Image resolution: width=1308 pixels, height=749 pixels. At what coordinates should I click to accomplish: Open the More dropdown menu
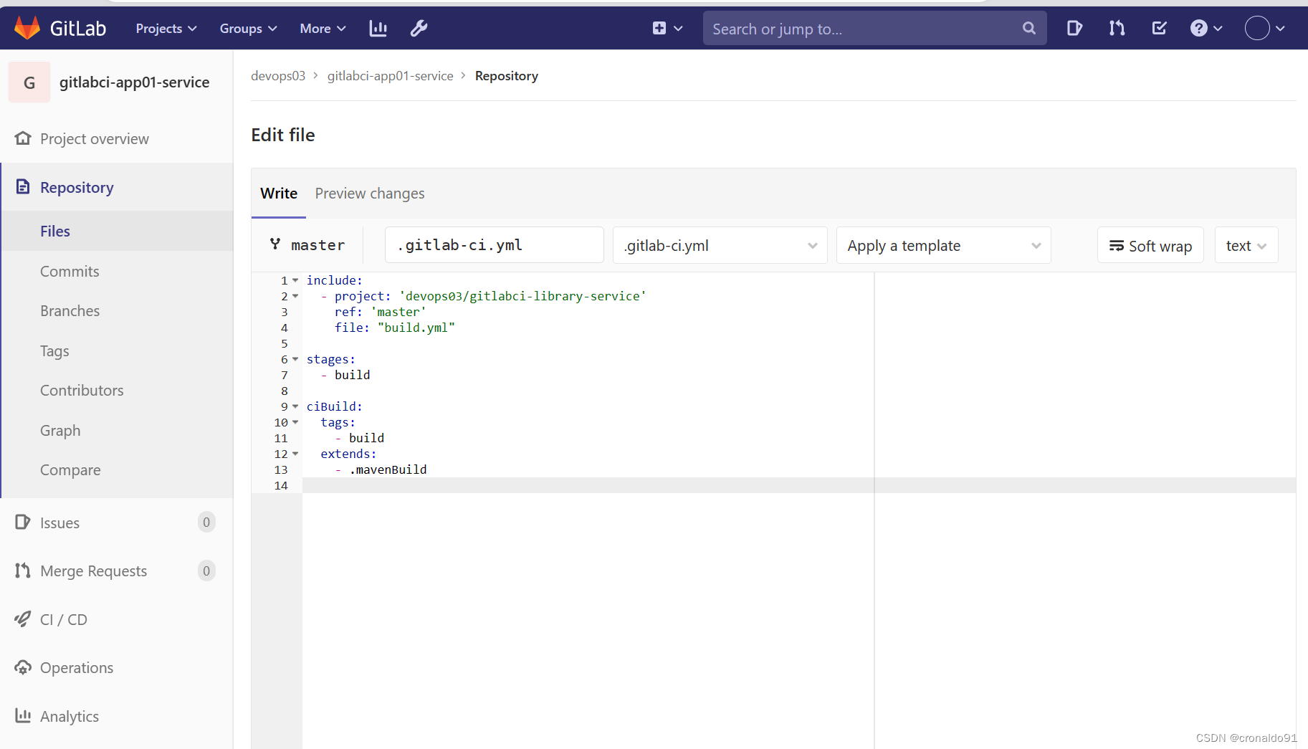(x=323, y=28)
